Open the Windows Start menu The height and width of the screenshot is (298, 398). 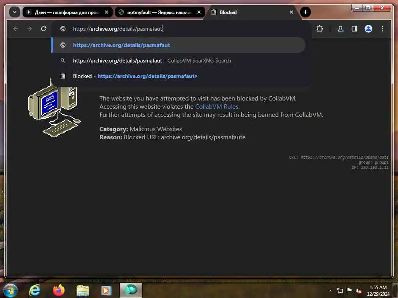click(x=10, y=290)
